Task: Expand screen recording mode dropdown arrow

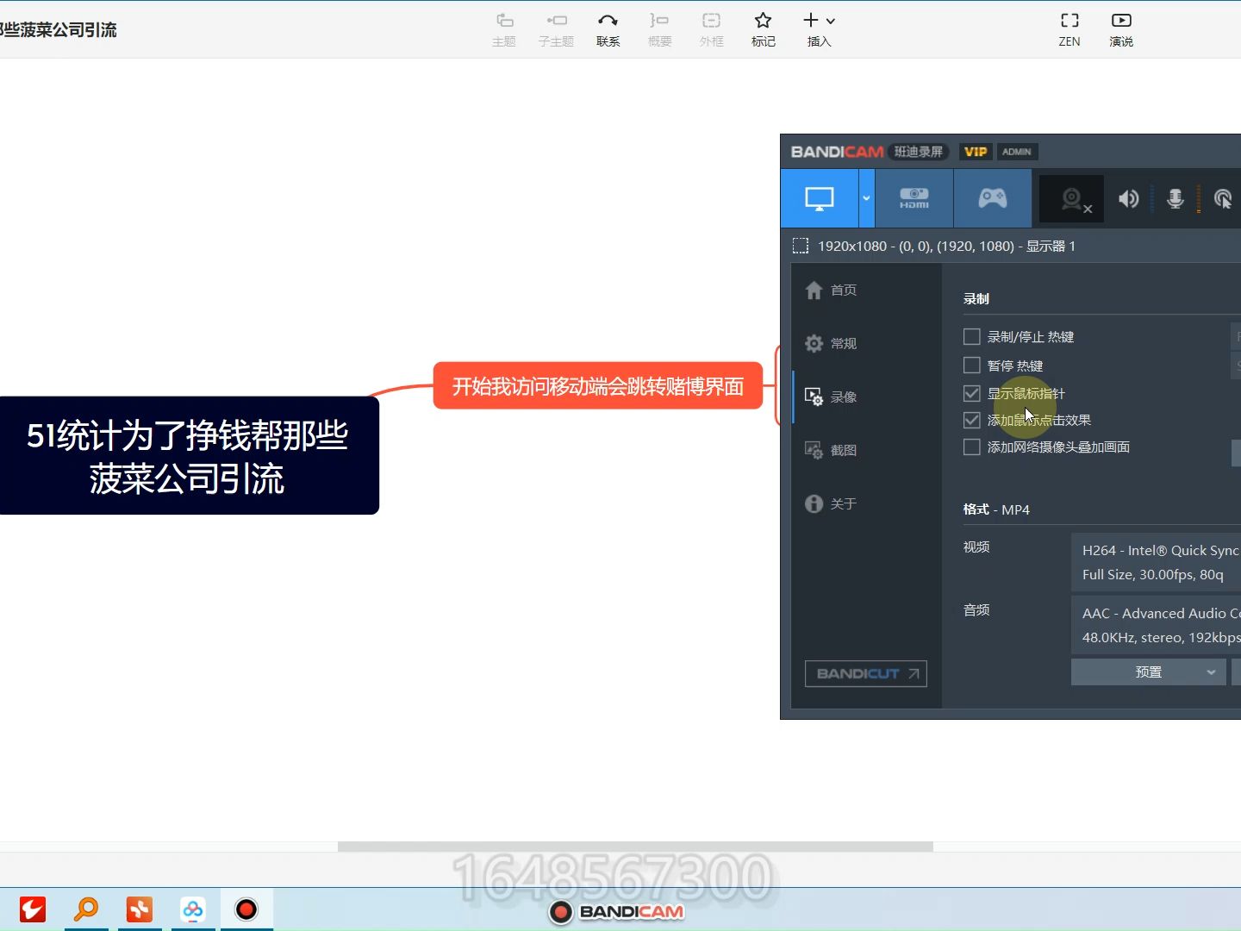Action: pyautogui.click(x=866, y=198)
